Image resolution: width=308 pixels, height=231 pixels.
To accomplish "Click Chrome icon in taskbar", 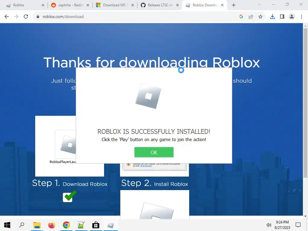I will point(66,225).
